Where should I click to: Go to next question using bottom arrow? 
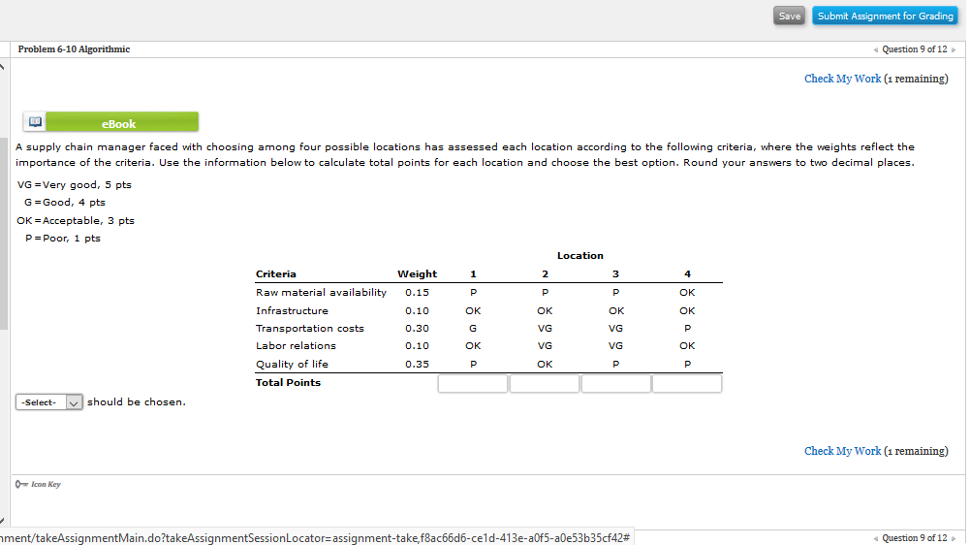point(954,538)
